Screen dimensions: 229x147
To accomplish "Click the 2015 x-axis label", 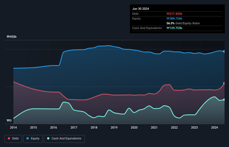I will (x=33, y=127).
